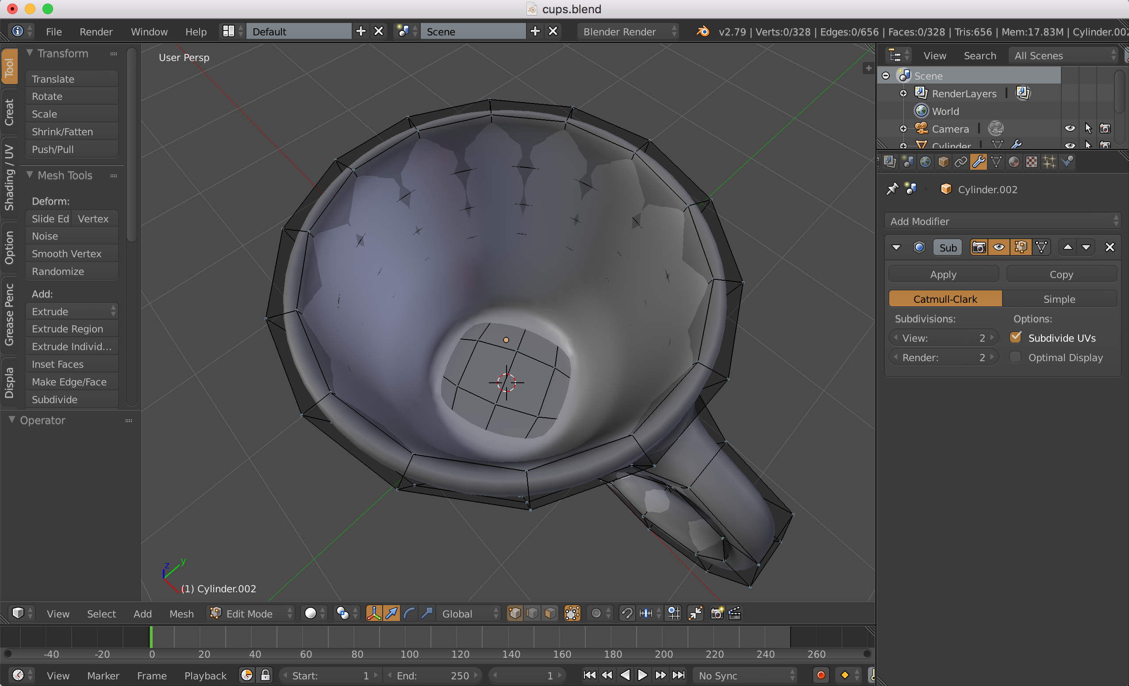Collapse the Mesh Tools panel
Viewport: 1129px width, 686px height.
[30, 175]
